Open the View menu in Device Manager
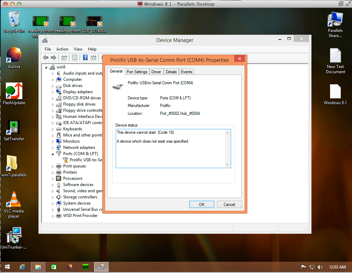The image size is (352, 273). tap(78, 49)
